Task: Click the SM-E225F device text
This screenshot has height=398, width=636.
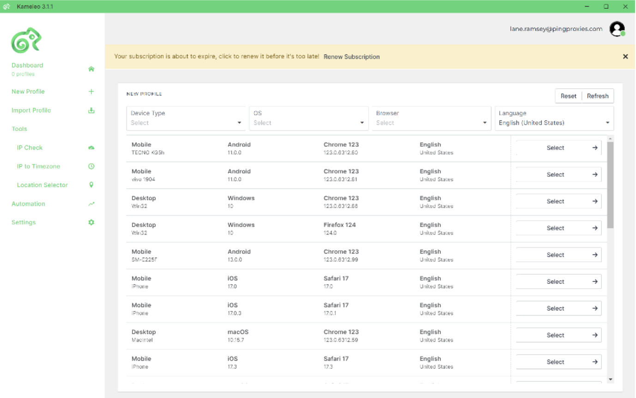Action: click(x=145, y=259)
